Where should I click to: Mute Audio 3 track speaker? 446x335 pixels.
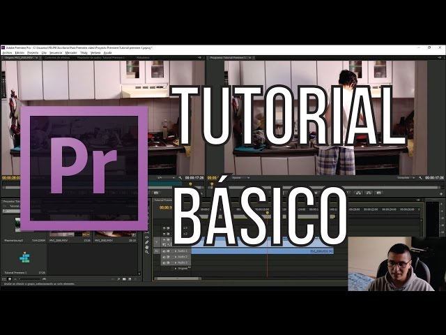tap(164, 262)
